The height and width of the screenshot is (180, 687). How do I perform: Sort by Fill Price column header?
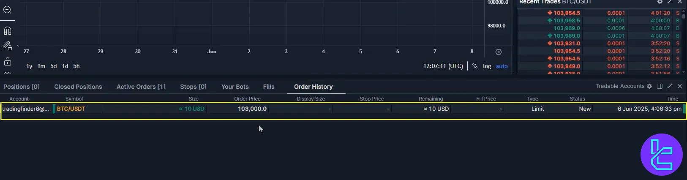tap(486, 99)
